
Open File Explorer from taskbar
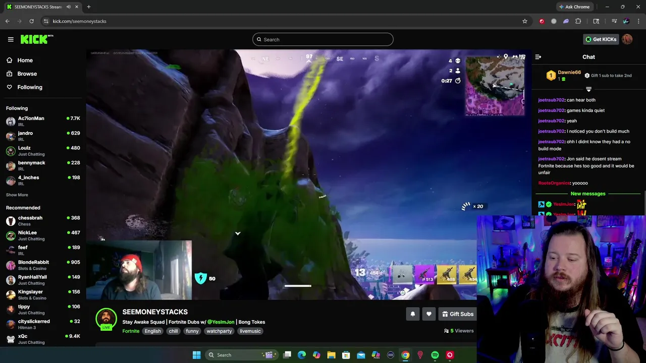pos(331,355)
